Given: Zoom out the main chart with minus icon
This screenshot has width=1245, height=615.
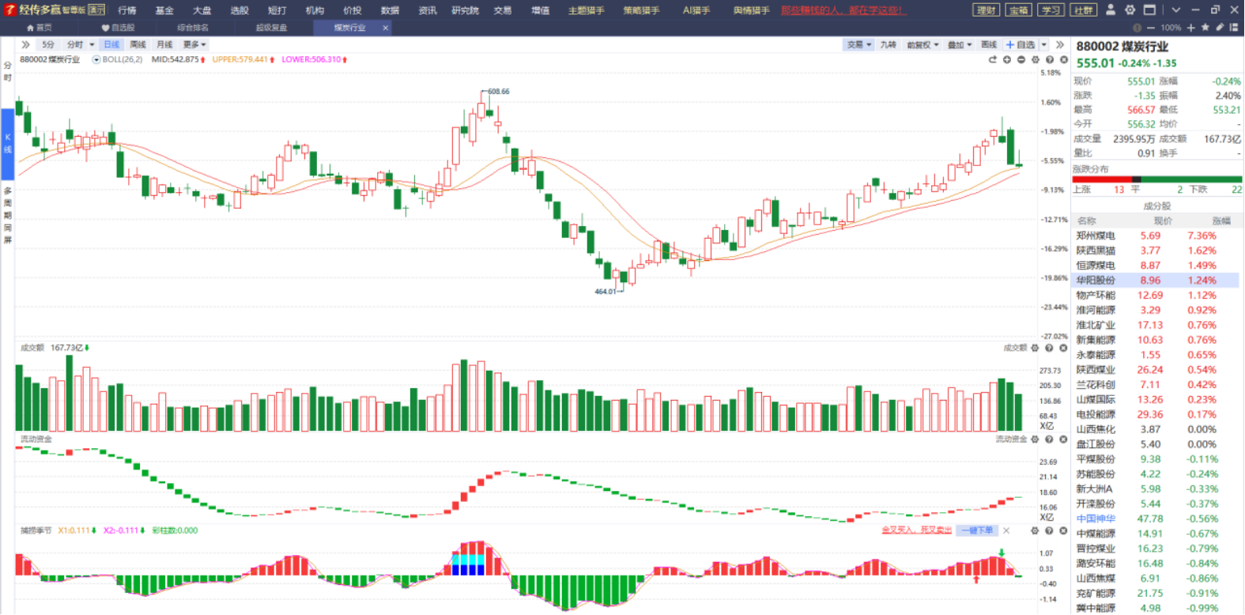Looking at the screenshot, I should click(x=1021, y=60).
